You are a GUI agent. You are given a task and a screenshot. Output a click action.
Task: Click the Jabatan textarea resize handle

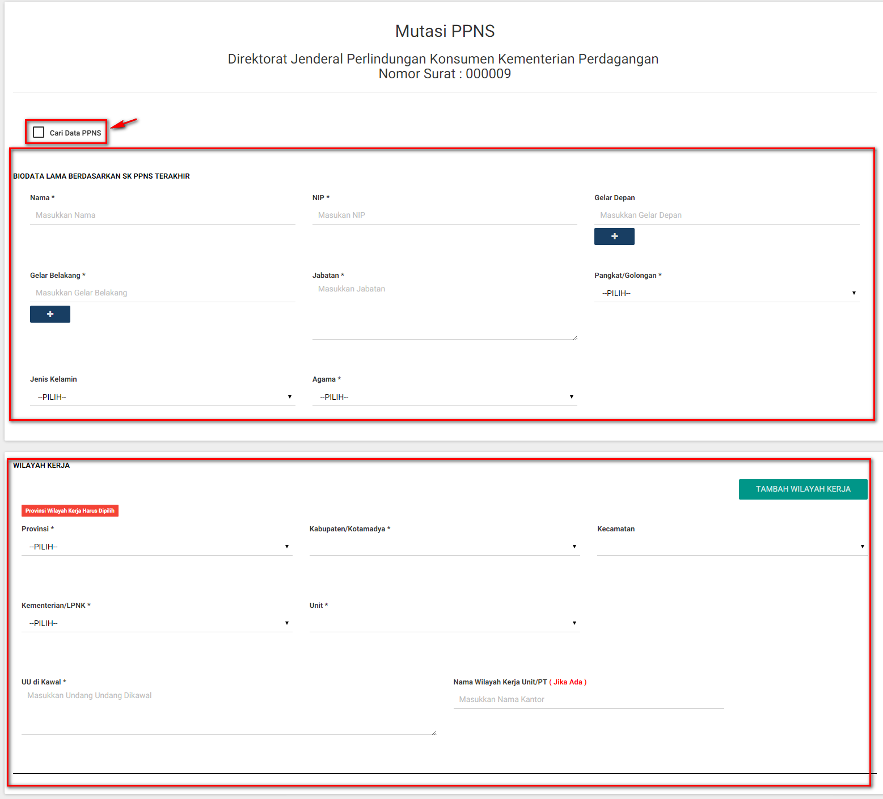click(x=575, y=337)
